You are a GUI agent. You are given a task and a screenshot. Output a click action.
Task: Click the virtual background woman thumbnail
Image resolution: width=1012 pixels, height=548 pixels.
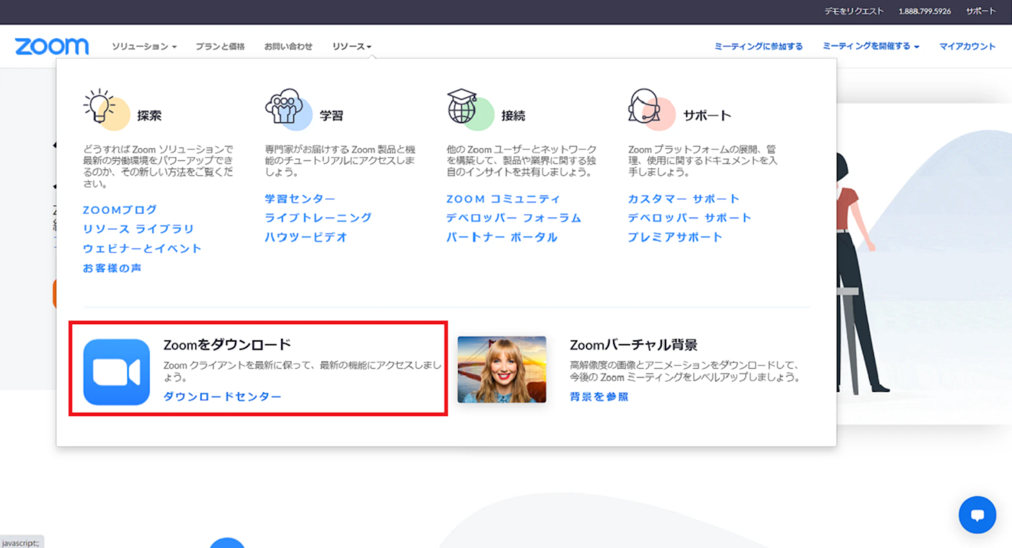click(502, 370)
